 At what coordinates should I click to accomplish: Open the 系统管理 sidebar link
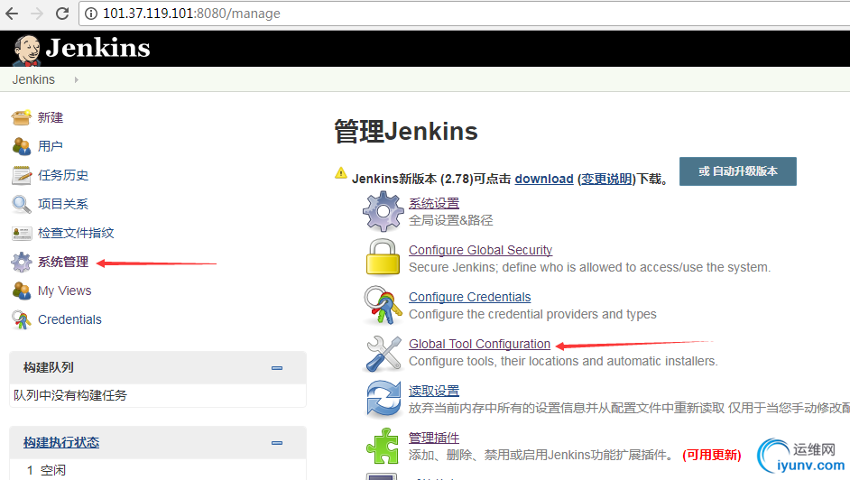pos(63,262)
